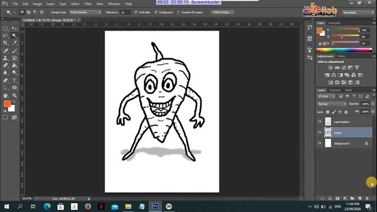Select the Elliptical Marquee tool

5,29
